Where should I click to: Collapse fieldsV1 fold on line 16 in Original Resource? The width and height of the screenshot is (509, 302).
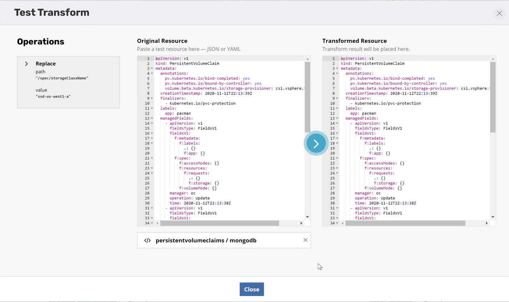click(x=152, y=133)
